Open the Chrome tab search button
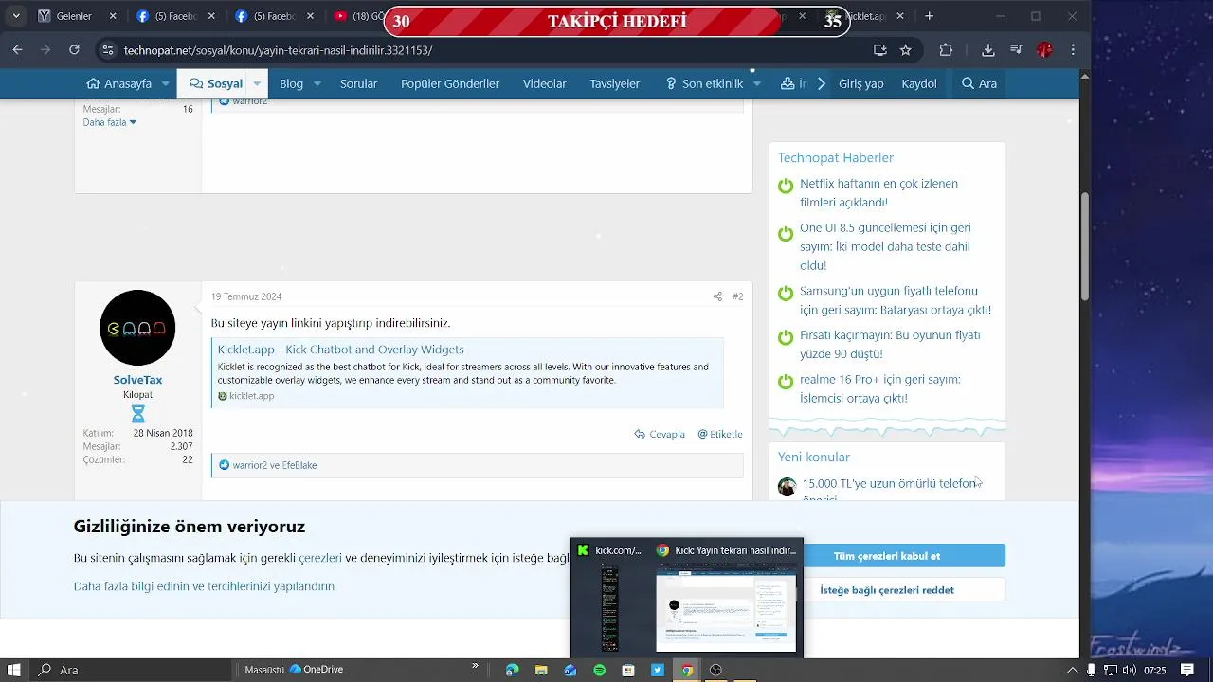 coord(15,16)
